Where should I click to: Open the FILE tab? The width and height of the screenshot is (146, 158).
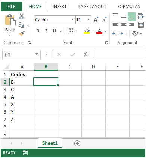point(12,7)
